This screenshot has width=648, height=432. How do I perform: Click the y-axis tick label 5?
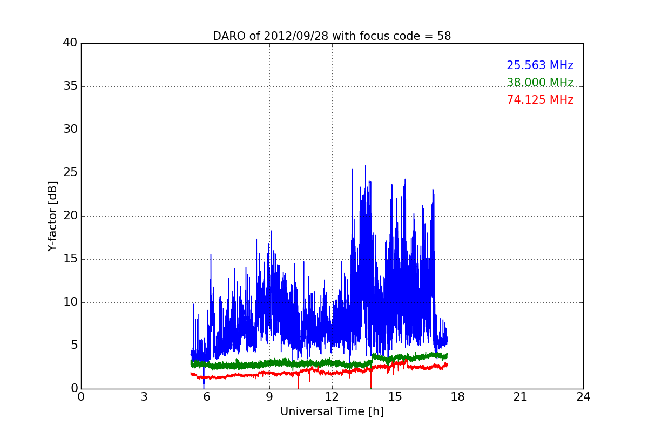pos(74,346)
